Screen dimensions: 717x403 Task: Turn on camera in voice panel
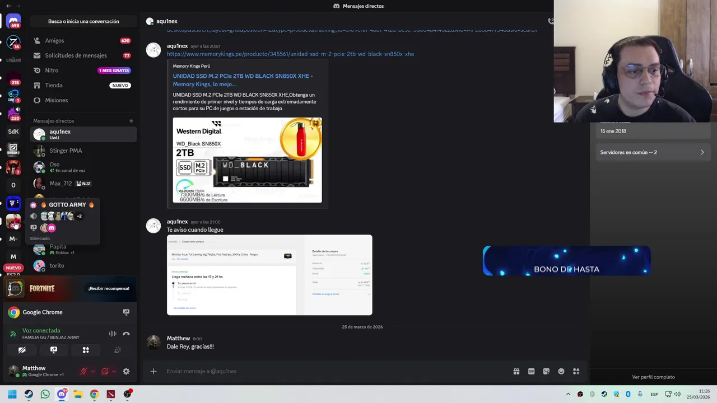pos(22,350)
